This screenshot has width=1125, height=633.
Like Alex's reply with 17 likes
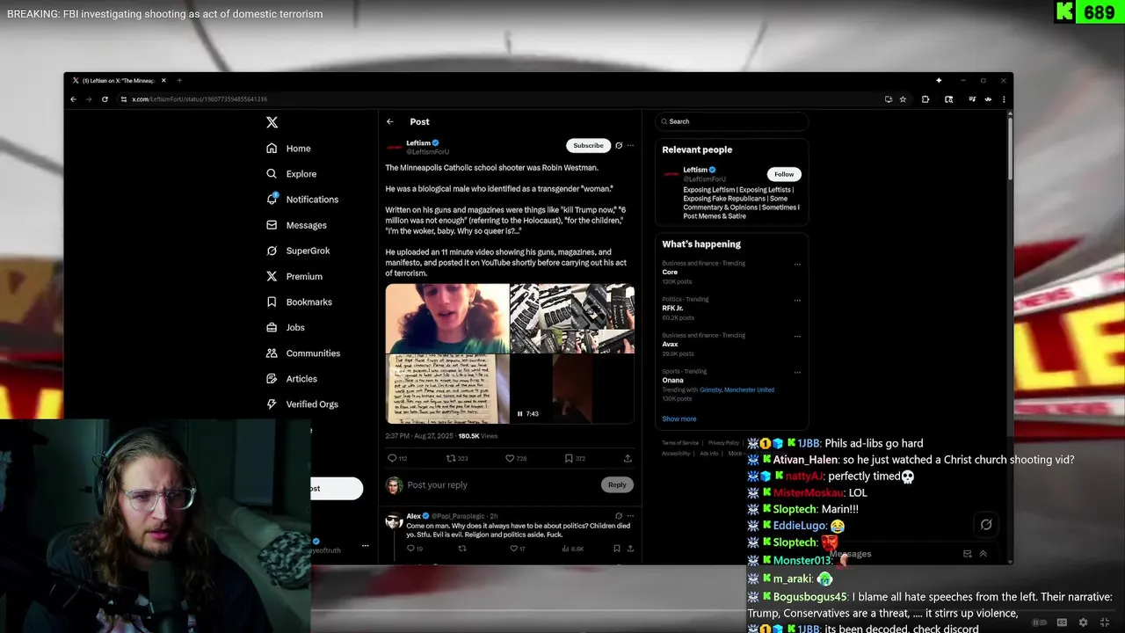click(514, 549)
